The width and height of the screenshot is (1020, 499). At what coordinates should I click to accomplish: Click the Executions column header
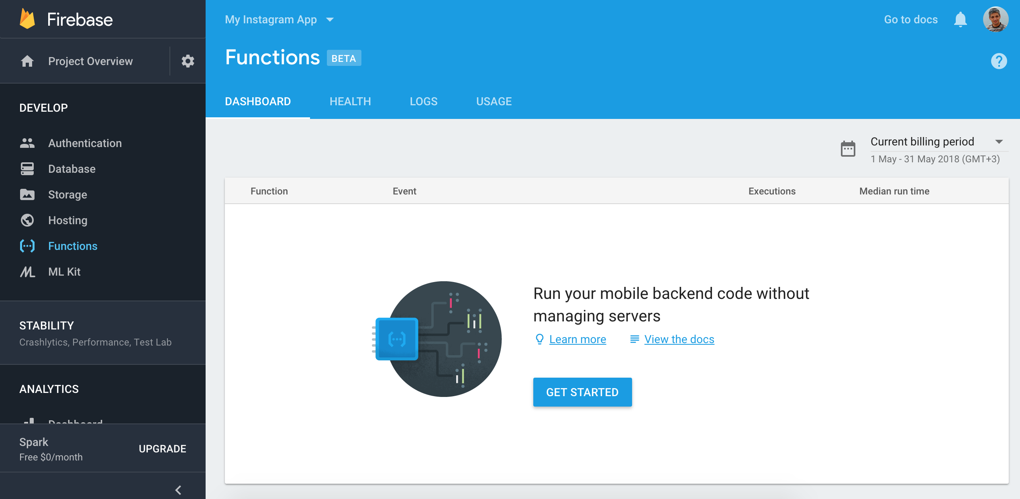click(772, 191)
